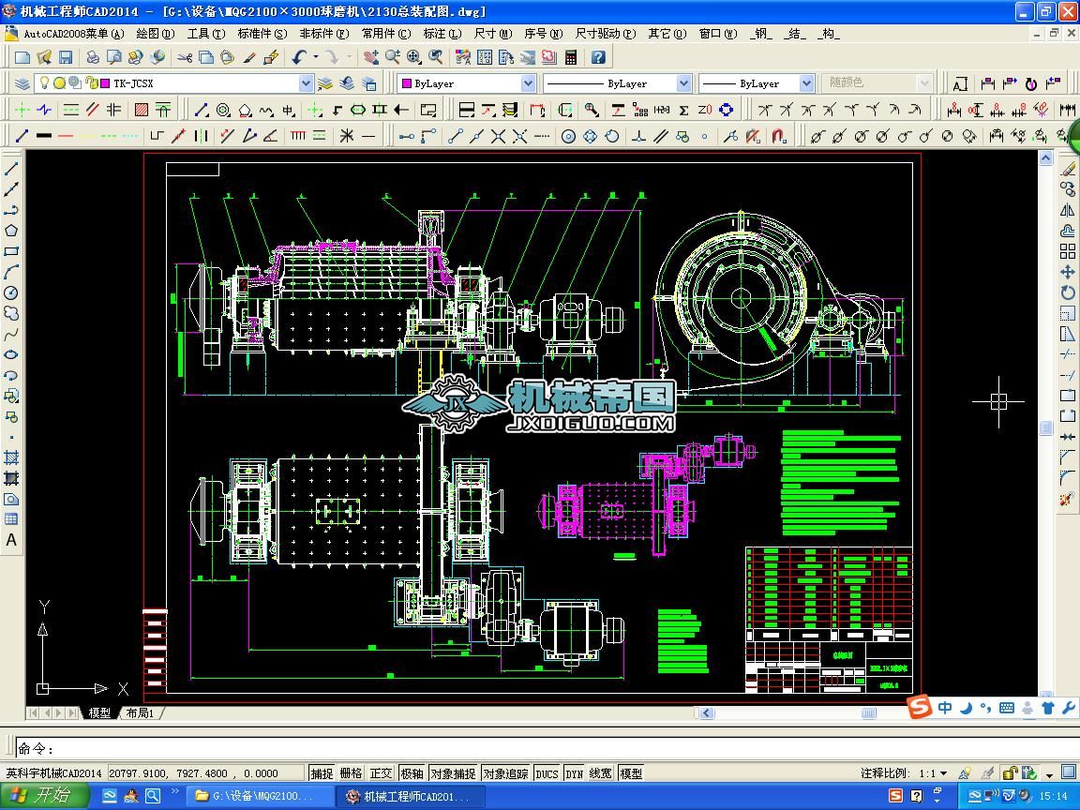Select the Multiline Text A tool
Screen dimensions: 1080x810
[x=11, y=540]
